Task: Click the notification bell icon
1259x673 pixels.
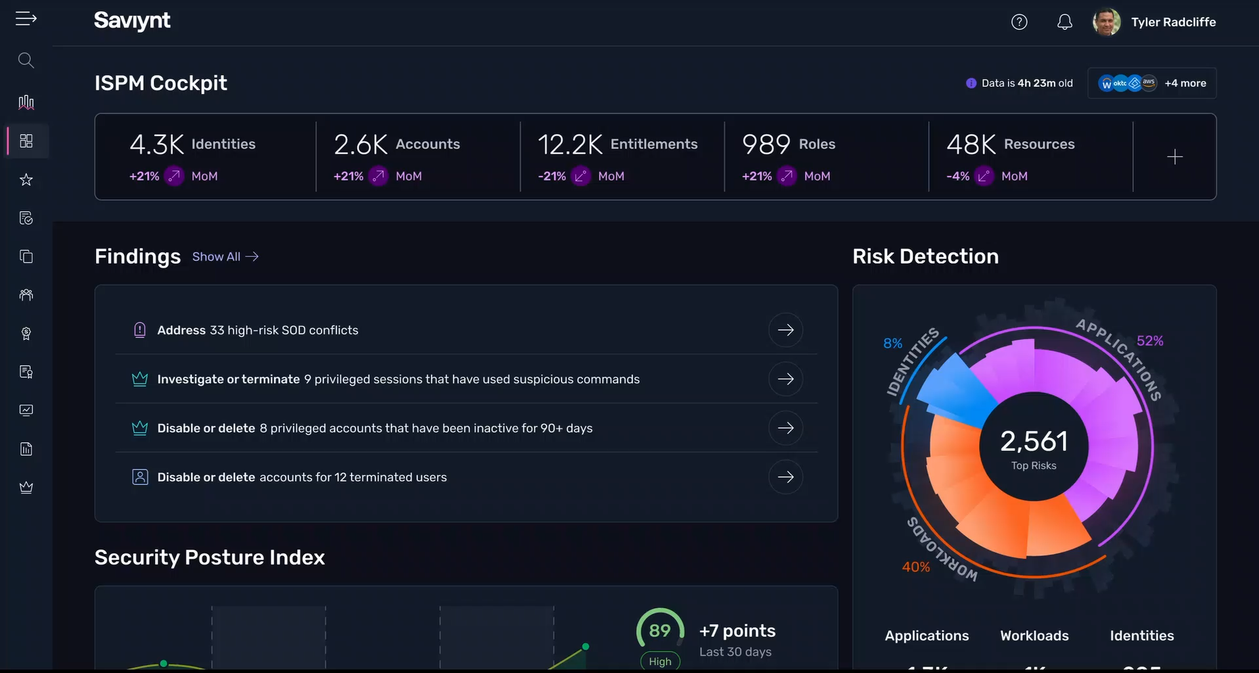Action: (x=1064, y=22)
